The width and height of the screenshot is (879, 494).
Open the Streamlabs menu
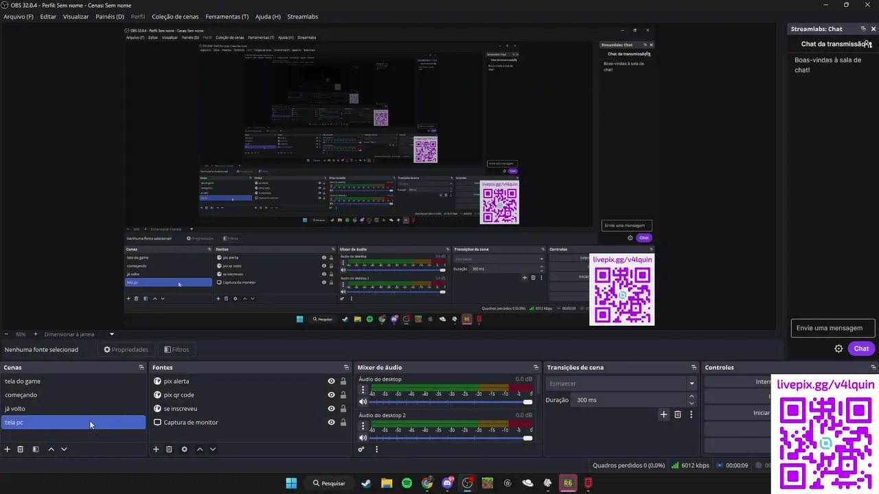point(303,16)
